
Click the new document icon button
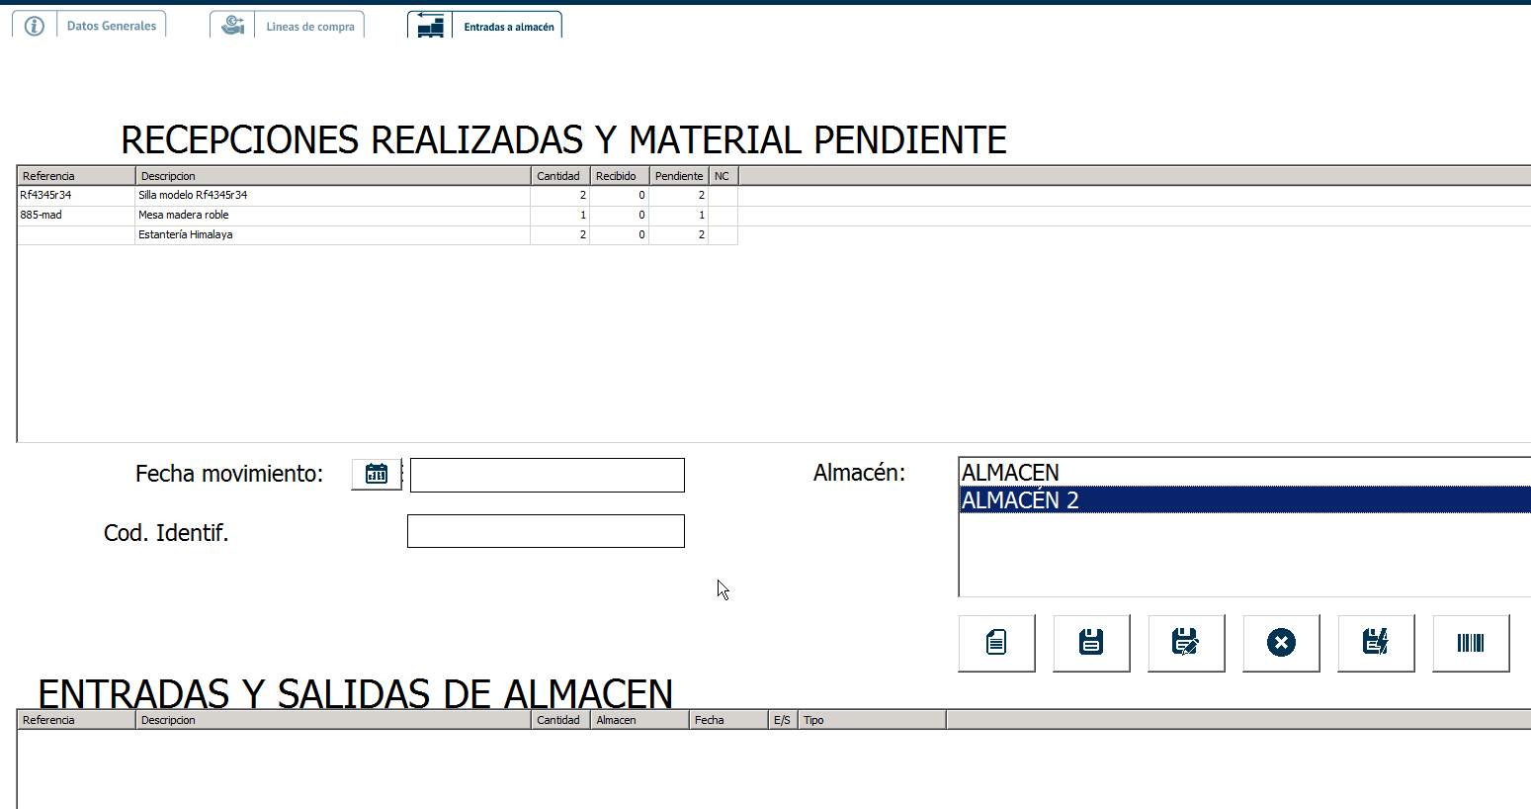click(x=996, y=643)
